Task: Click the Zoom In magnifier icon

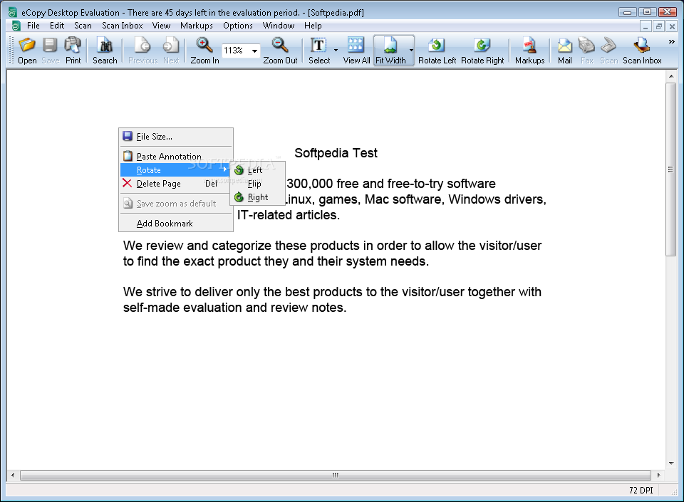Action: pos(204,51)
